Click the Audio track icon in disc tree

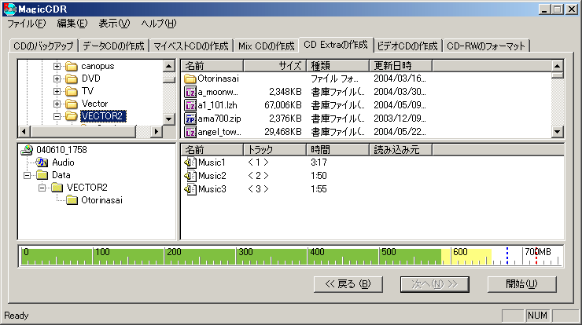[x=42, y=162]
